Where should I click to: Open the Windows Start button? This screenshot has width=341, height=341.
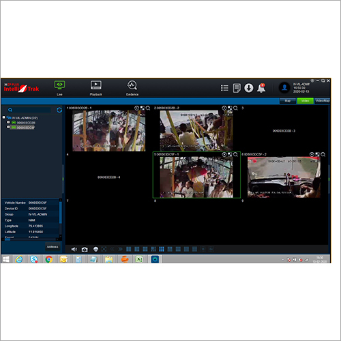click(6, 259)
